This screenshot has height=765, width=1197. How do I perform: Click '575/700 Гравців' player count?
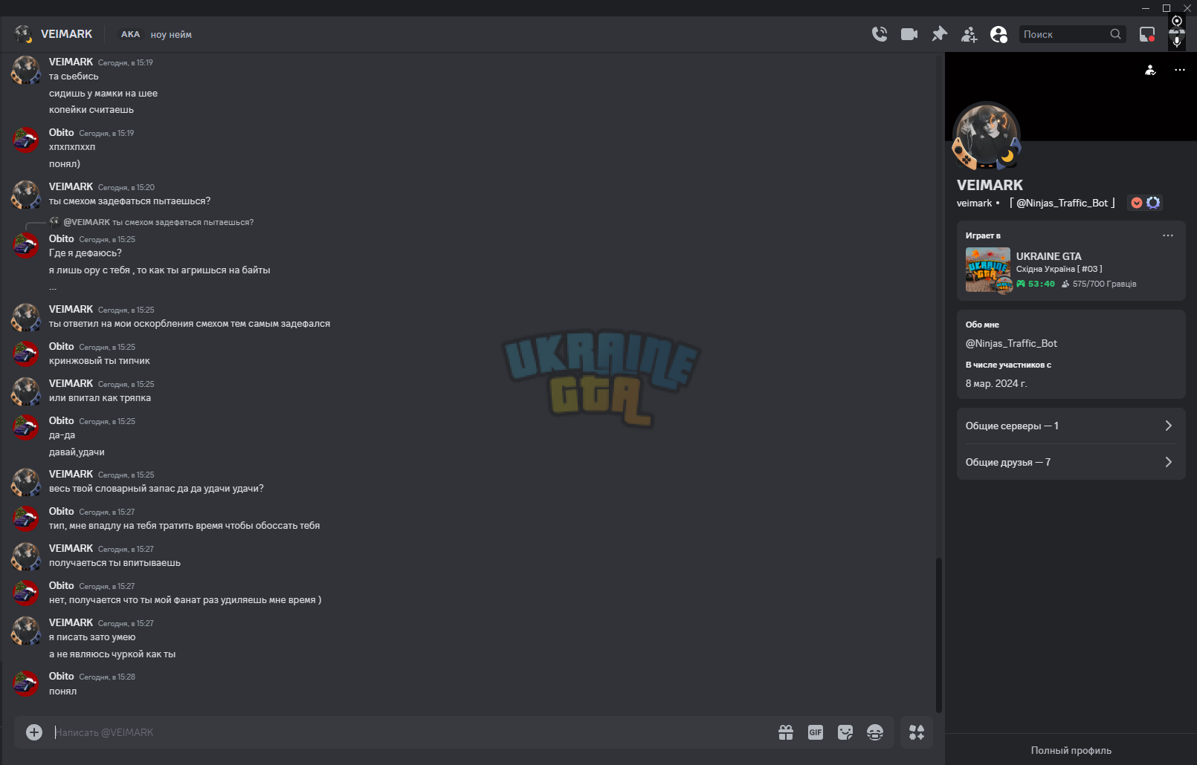pyautogui.click(x=1104, y=284)
